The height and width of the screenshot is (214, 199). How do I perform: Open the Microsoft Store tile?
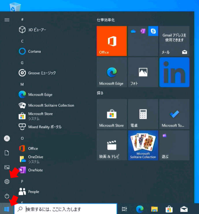112,114
